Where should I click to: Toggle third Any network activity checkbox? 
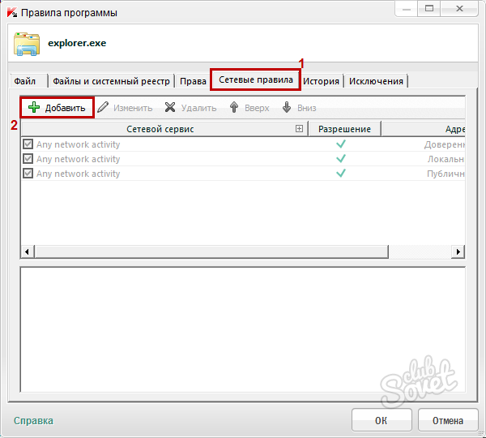tap(28, 174)
